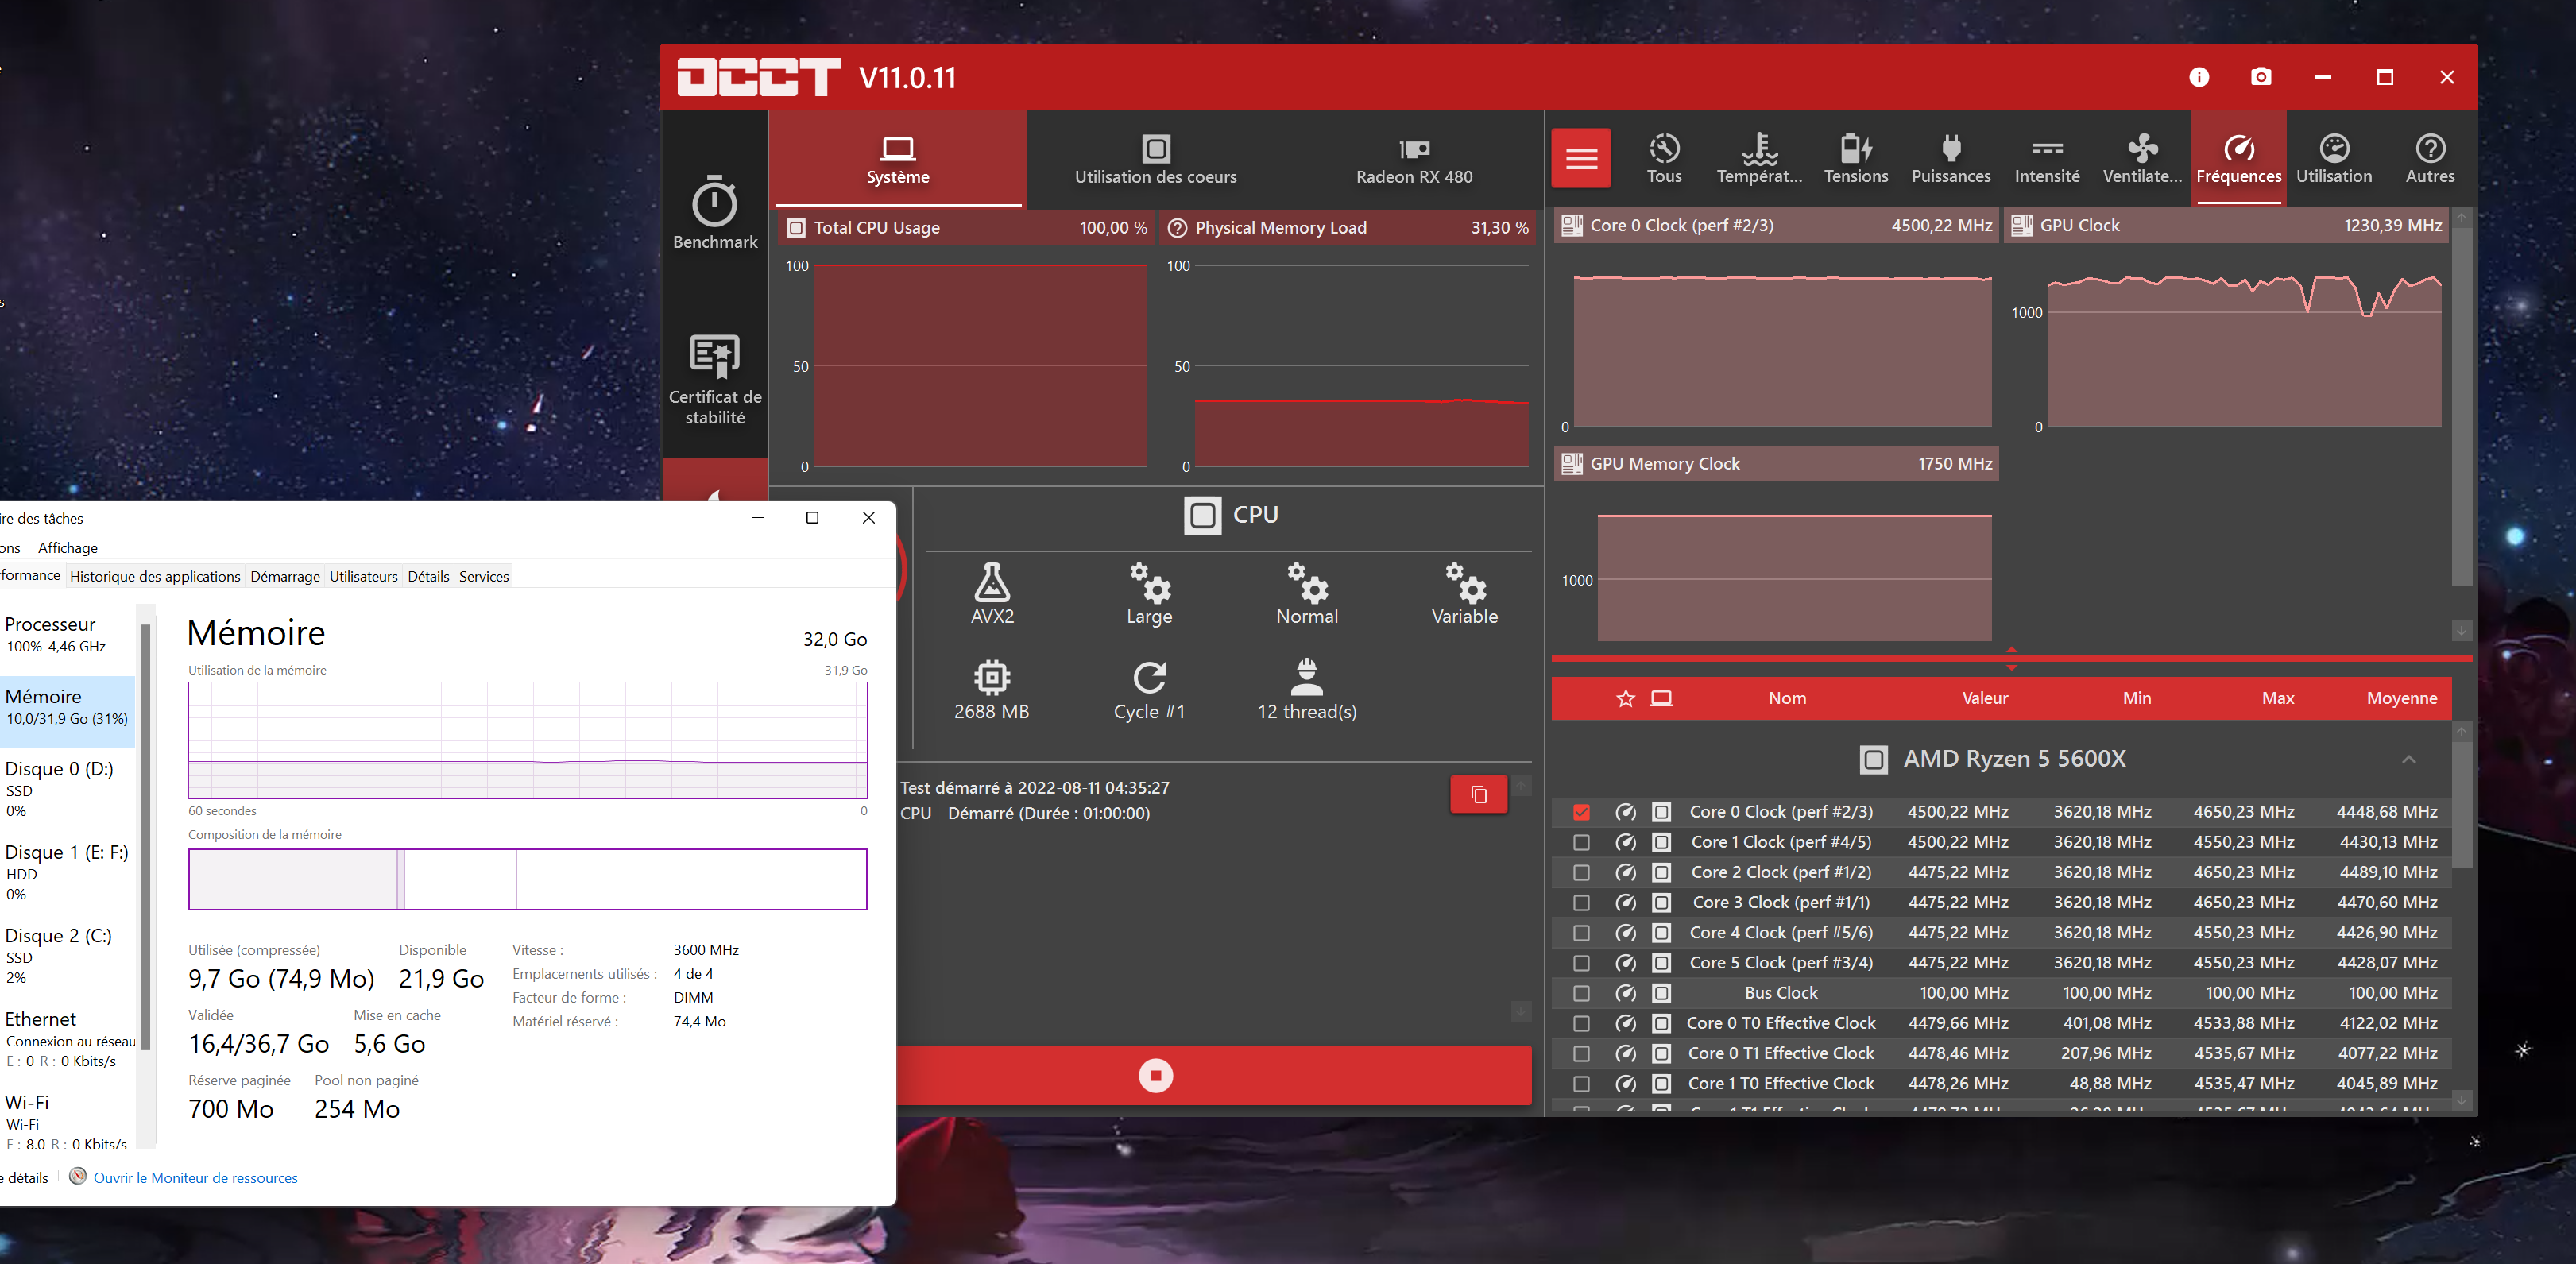The image size is (2576, 1264).
Task: Open the Tensions monitoring panel
Action: (1856, 158)
